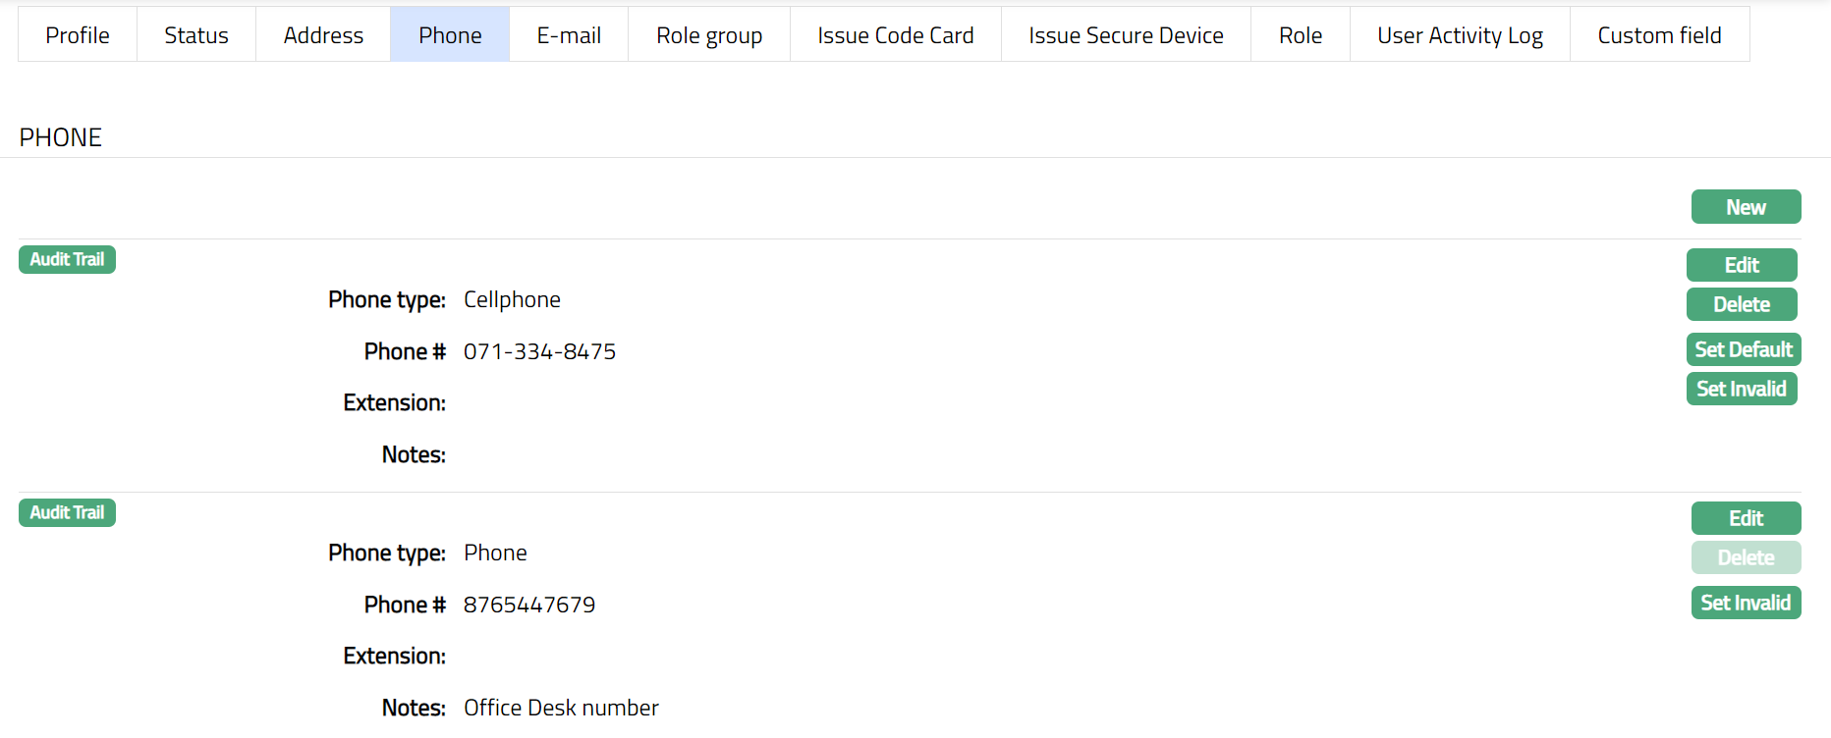
Task: View Audit Trail for office Phone entry
Action: point(67,513)
